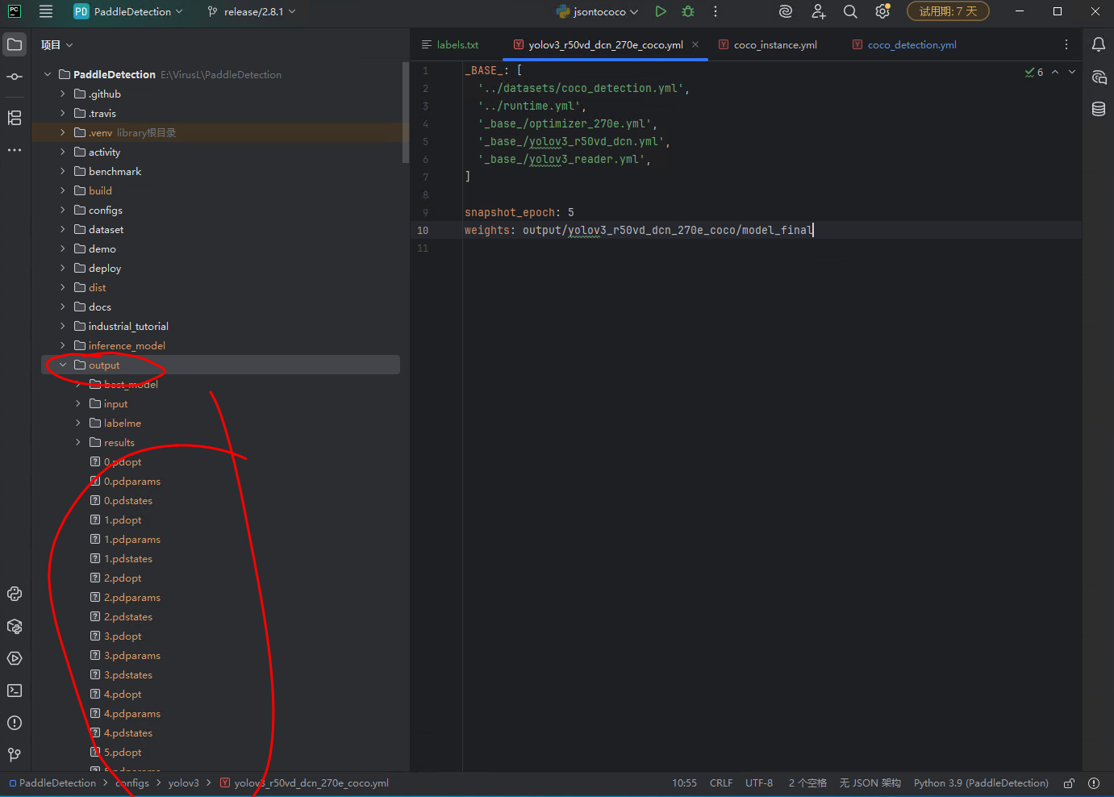Open the main hamburger menu

point(46,11)
